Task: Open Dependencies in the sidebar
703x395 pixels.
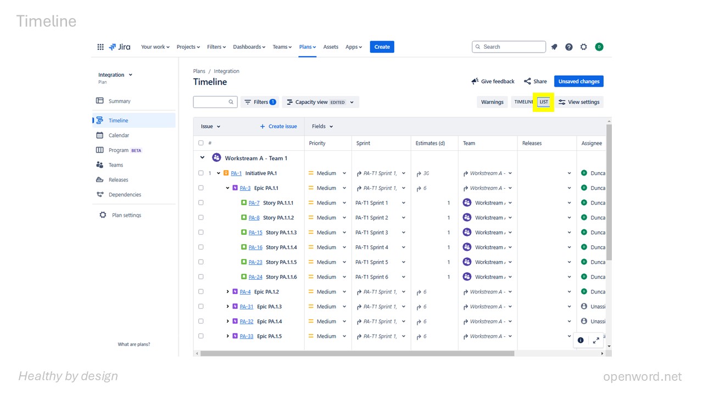Action: pos(133,194)
